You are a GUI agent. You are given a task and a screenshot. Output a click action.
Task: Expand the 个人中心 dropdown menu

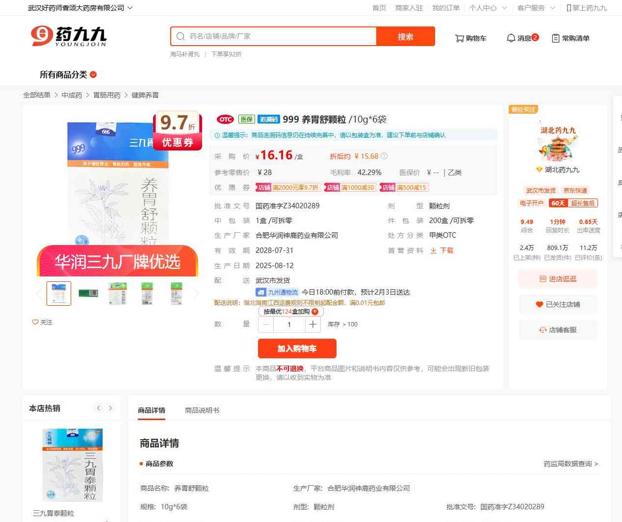[x=488, y=8]
